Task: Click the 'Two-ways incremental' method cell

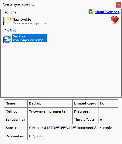Action: tap(50, 111)
